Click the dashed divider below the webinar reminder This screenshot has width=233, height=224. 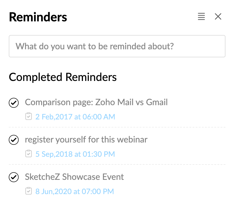[x=117, y=164]
